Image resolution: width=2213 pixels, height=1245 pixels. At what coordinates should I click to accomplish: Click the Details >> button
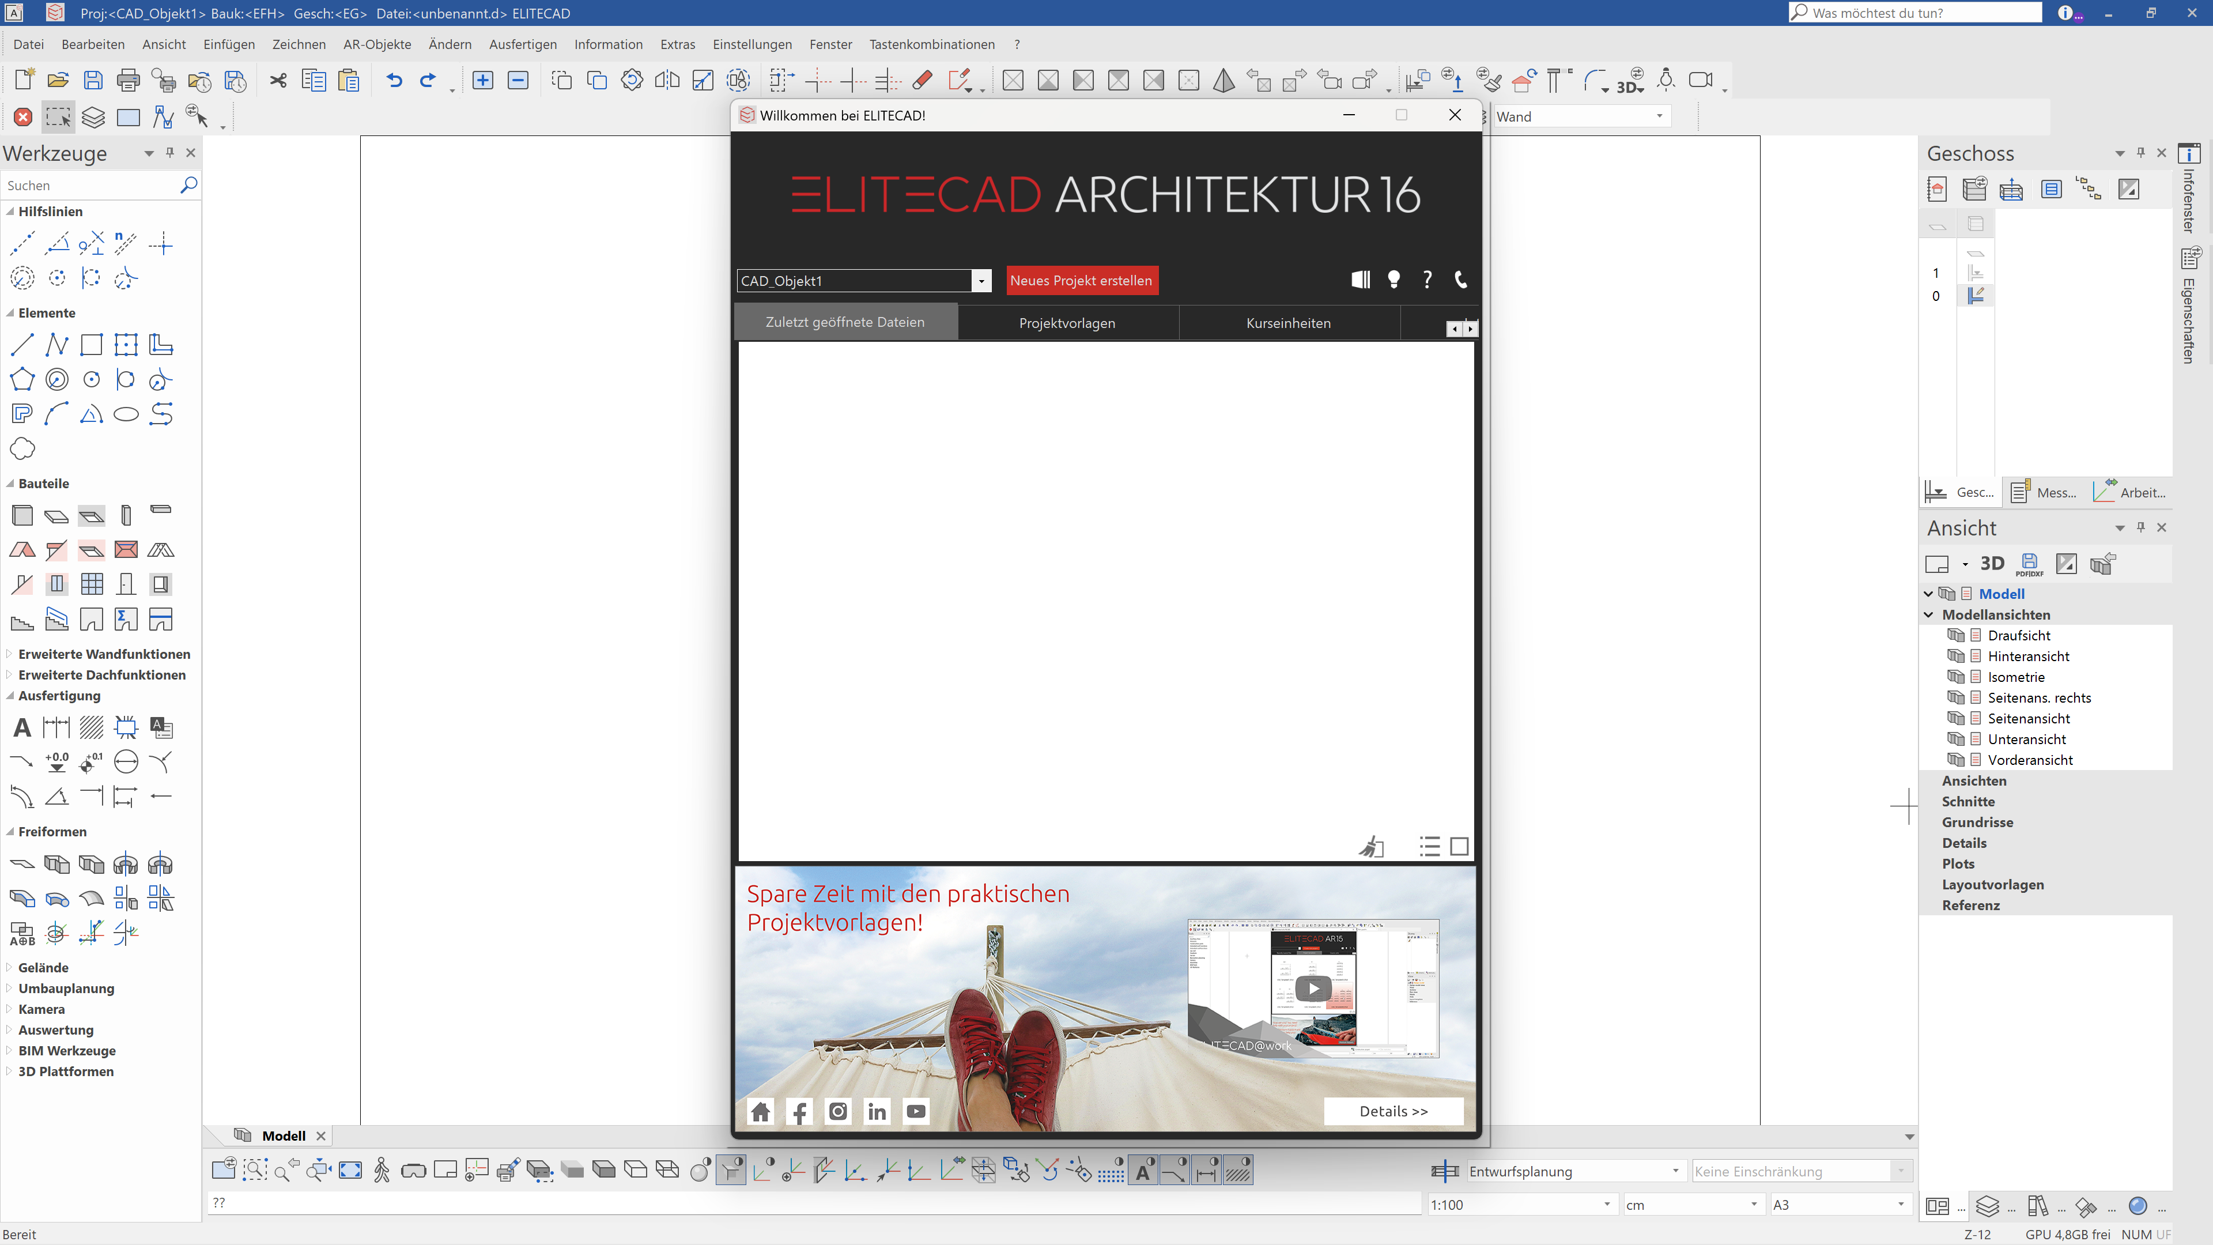coord(1393,1111)
